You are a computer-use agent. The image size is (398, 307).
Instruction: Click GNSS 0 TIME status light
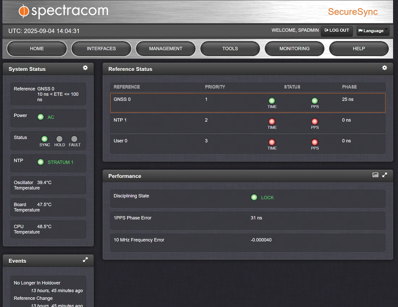pos(272,100)
